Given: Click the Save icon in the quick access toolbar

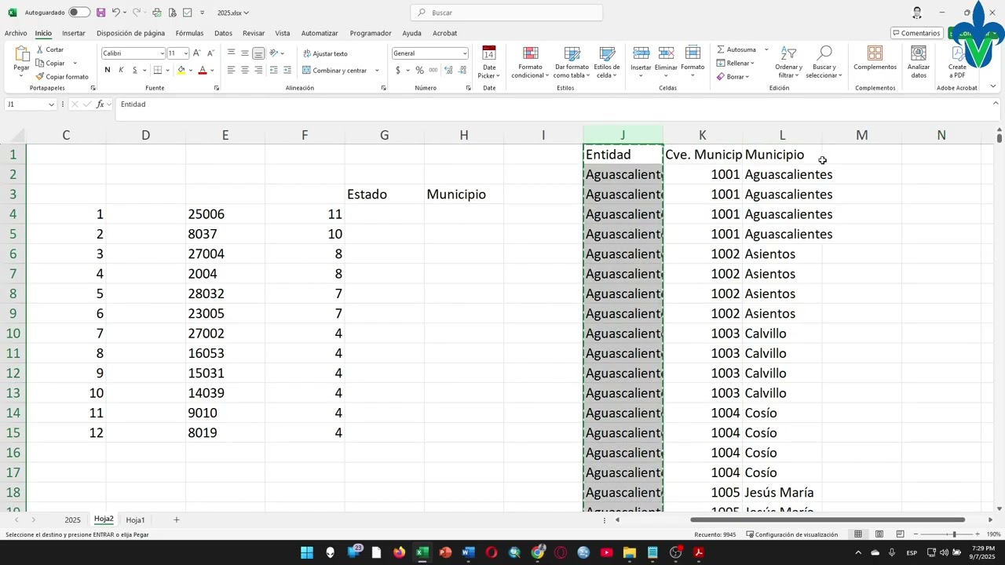Looking at the screenshot, I should point(100,13).
